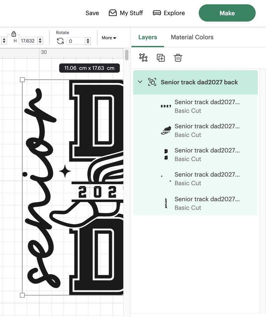Click the 2027 layer's Basic Cut label
The width and height of the screenshot is (266, 317).
coord(188,111)
